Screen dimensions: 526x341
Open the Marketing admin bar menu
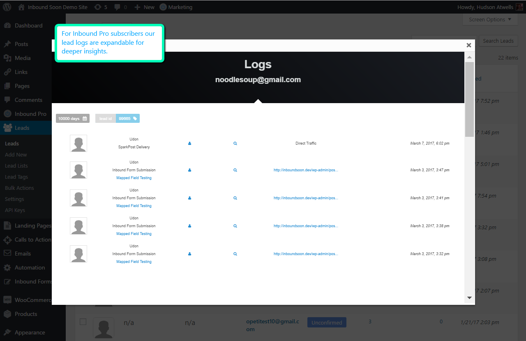[x=176, y=7]
